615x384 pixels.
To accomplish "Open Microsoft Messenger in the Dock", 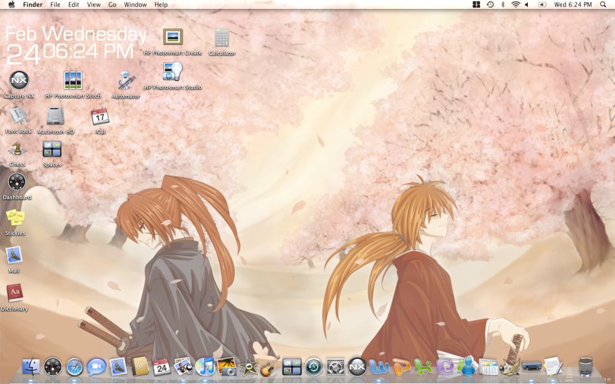I will click(x=467, y=367).
